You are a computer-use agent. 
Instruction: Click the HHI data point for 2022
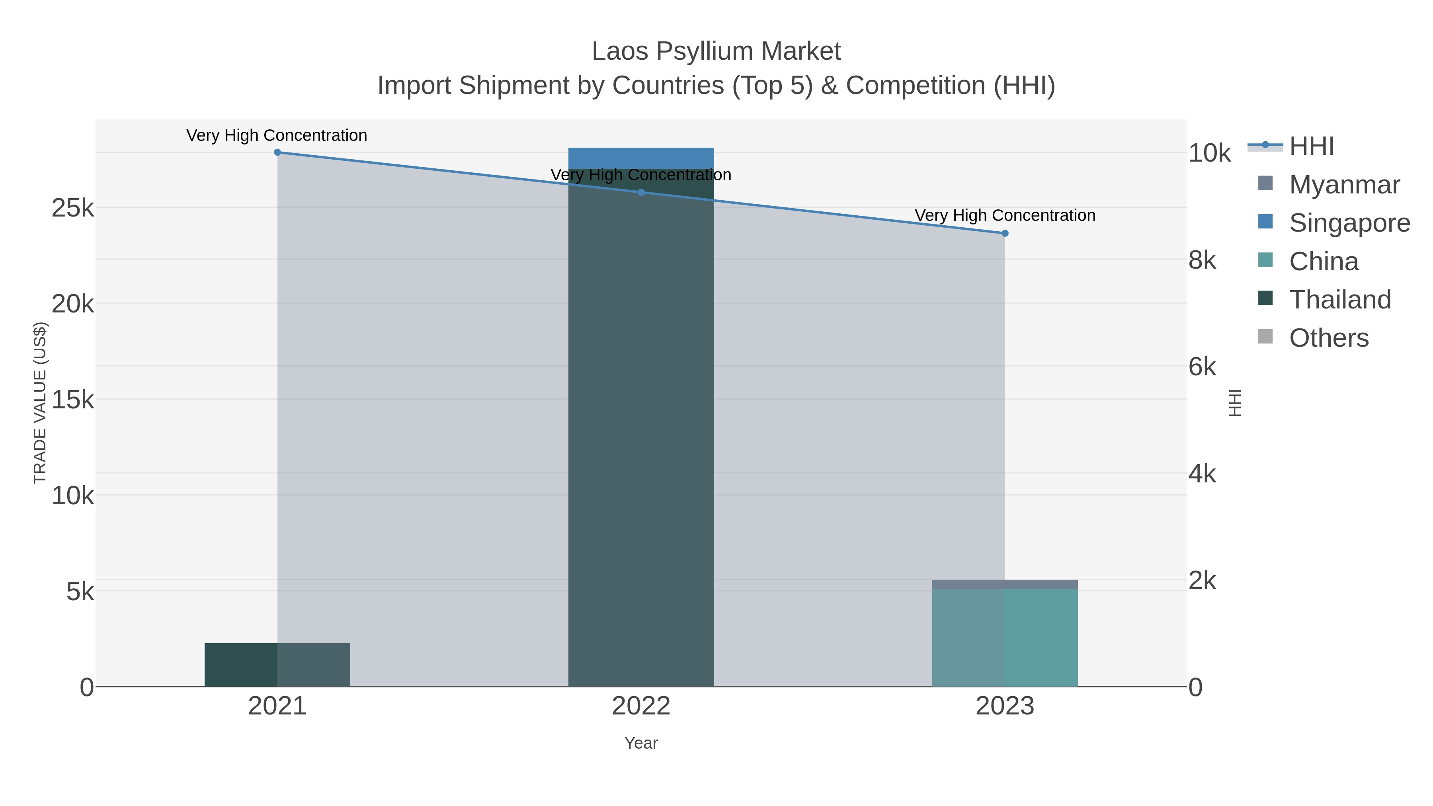641,193
